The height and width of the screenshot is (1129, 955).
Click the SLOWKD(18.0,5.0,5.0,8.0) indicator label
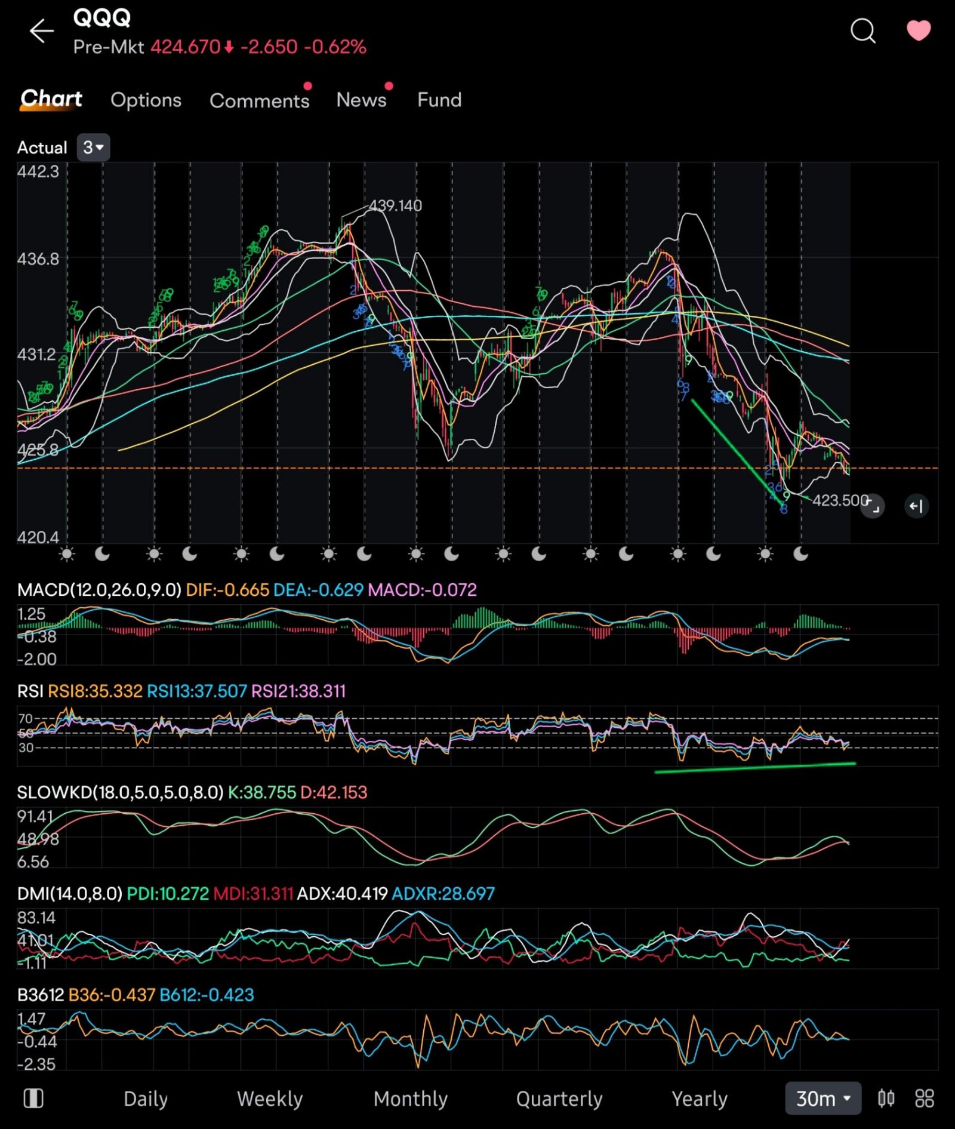pos(120,792)
